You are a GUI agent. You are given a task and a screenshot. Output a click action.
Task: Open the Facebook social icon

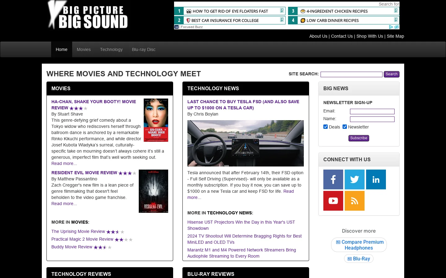coord(333,179)
